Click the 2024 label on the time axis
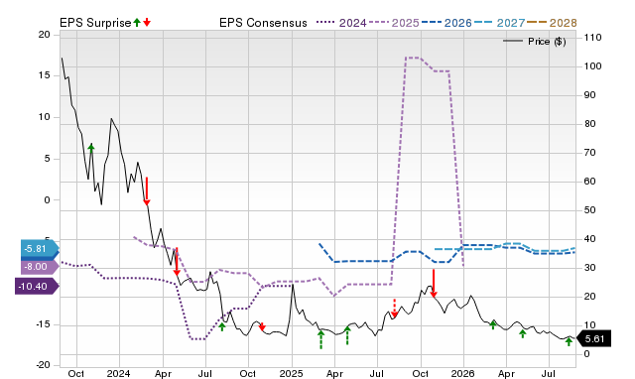Viewport: 635px width, 379px height. point(119,373)
